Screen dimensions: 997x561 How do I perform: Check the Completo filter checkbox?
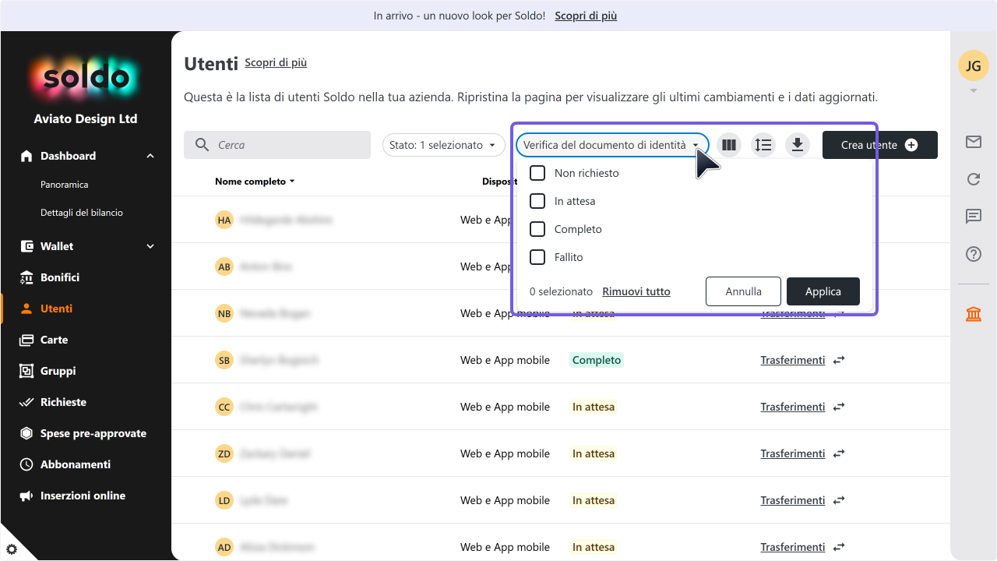coord(537,229)
